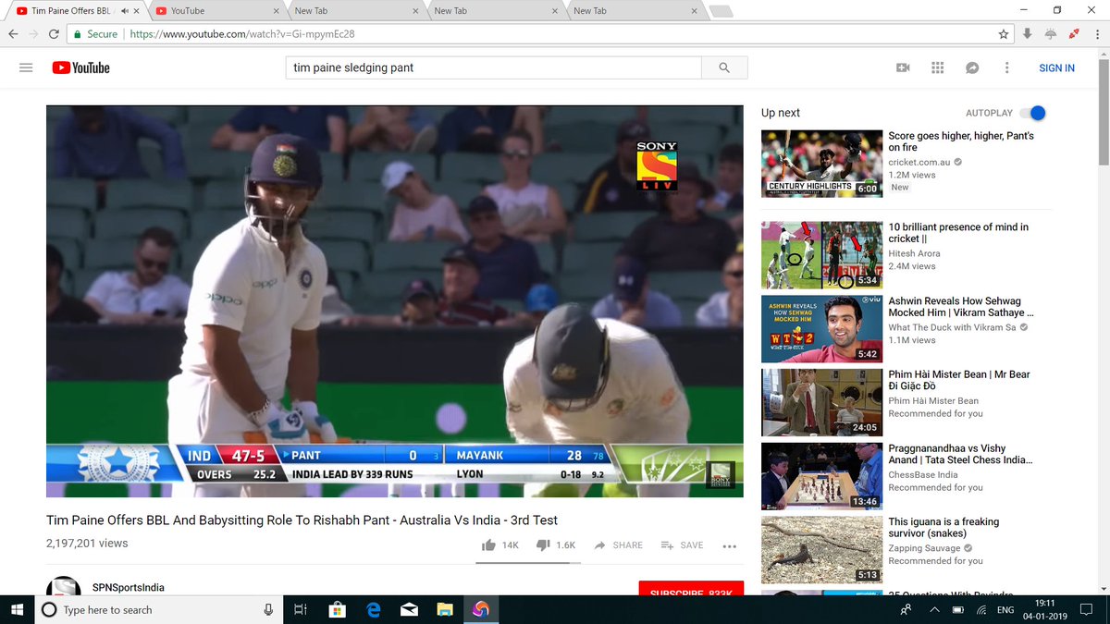Go back with the browser back arrow

12,33
